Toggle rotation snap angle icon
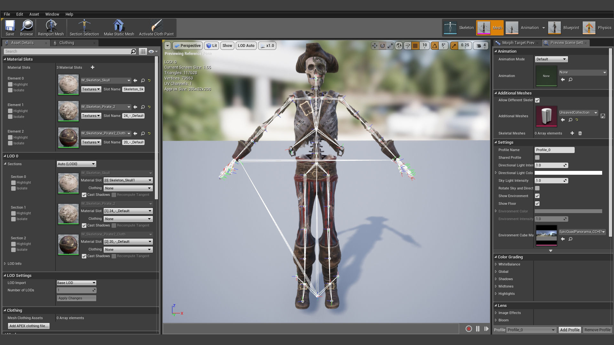 pyautogui.click(x=435, y=46)
